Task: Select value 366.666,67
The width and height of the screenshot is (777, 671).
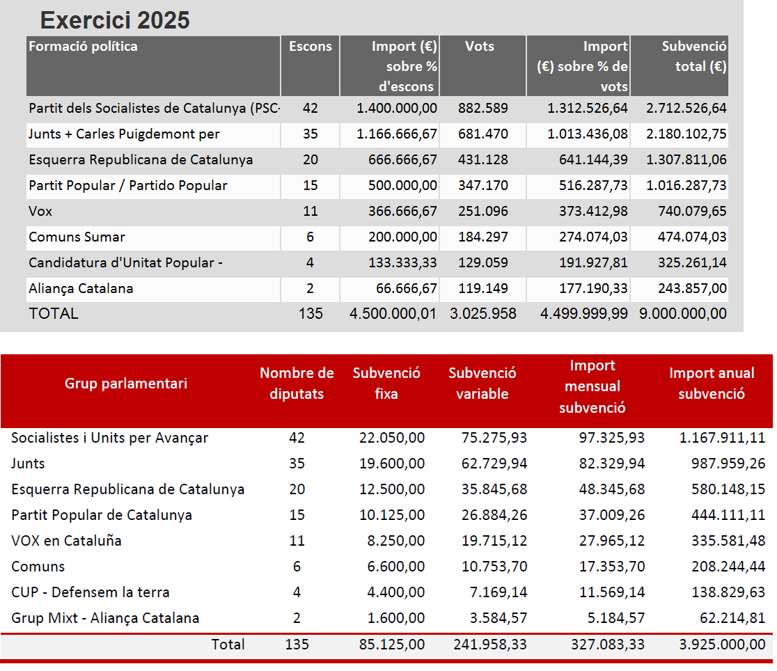Action: pos(402,212)
